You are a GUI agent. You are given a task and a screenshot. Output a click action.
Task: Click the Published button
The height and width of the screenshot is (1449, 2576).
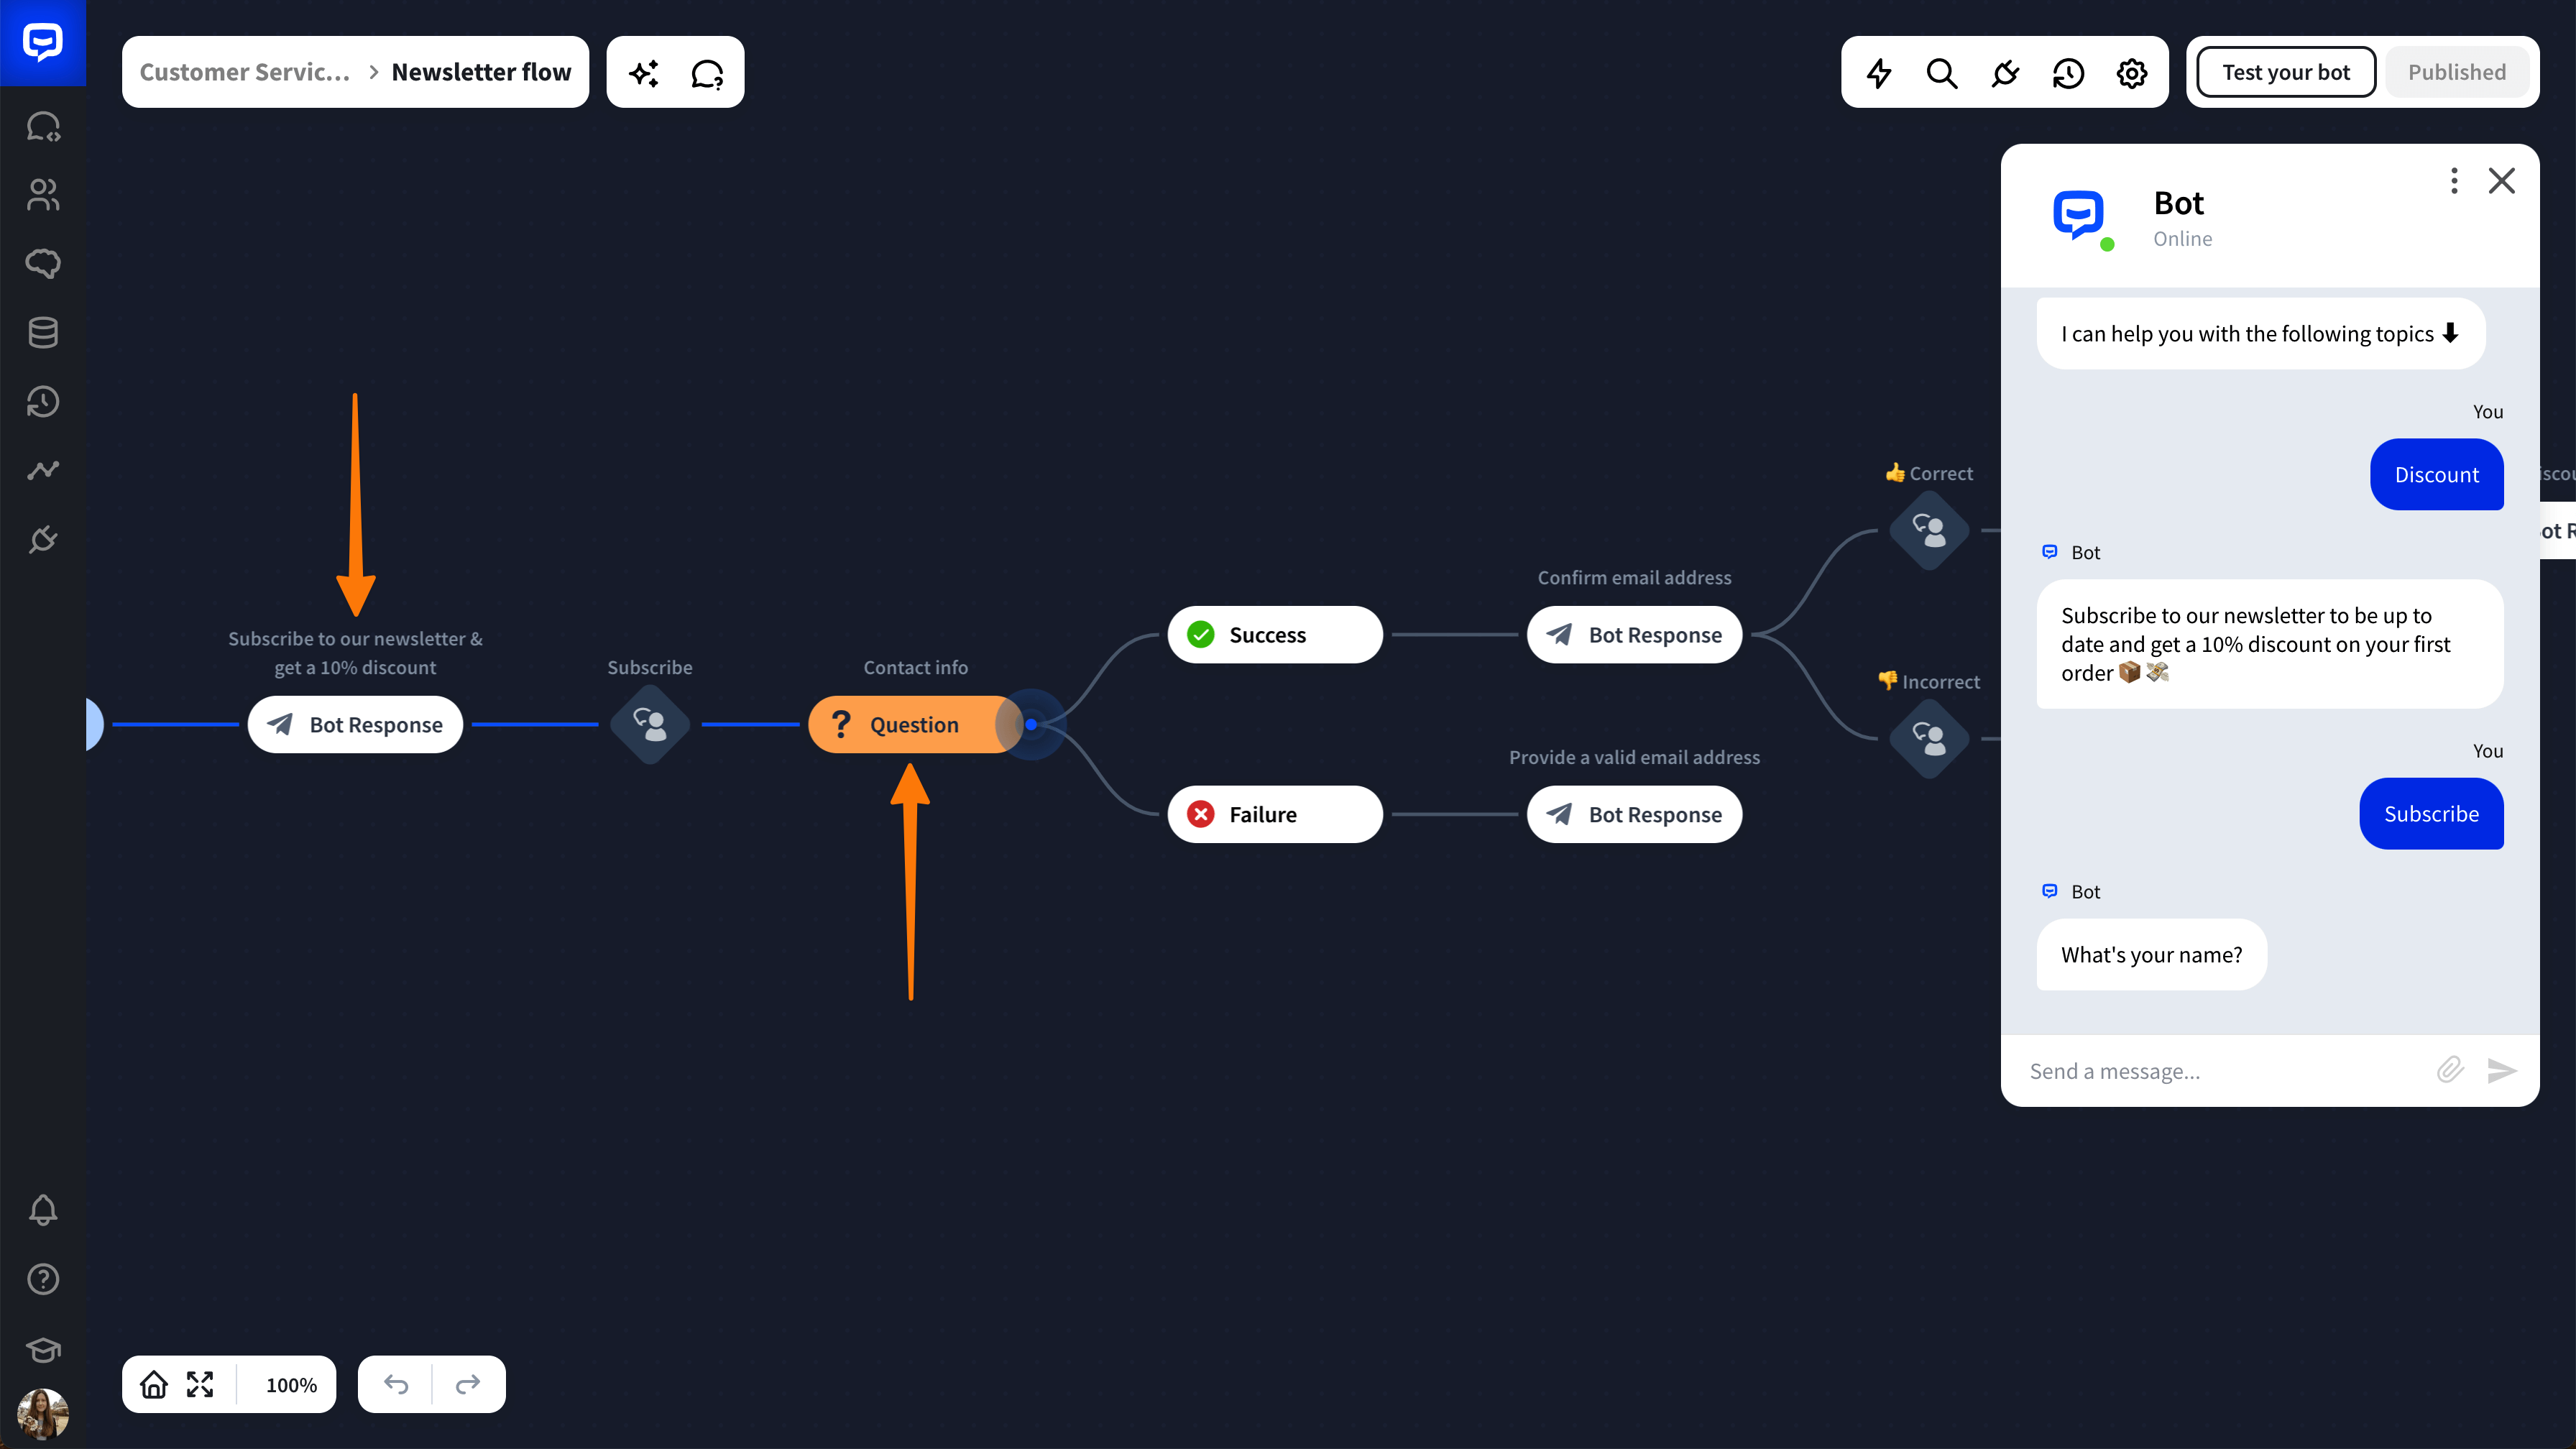[x=2457, y=72]
